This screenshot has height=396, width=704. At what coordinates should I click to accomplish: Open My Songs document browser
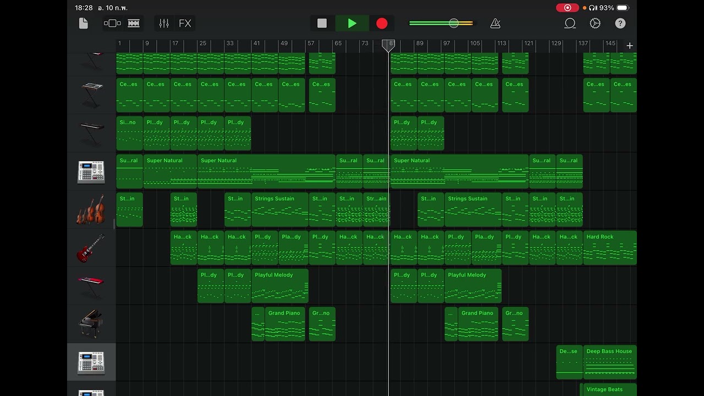point(84,23)
